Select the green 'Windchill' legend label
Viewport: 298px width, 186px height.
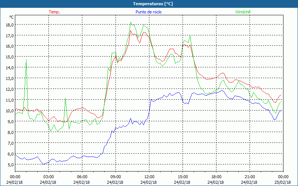tap(243, 12)
